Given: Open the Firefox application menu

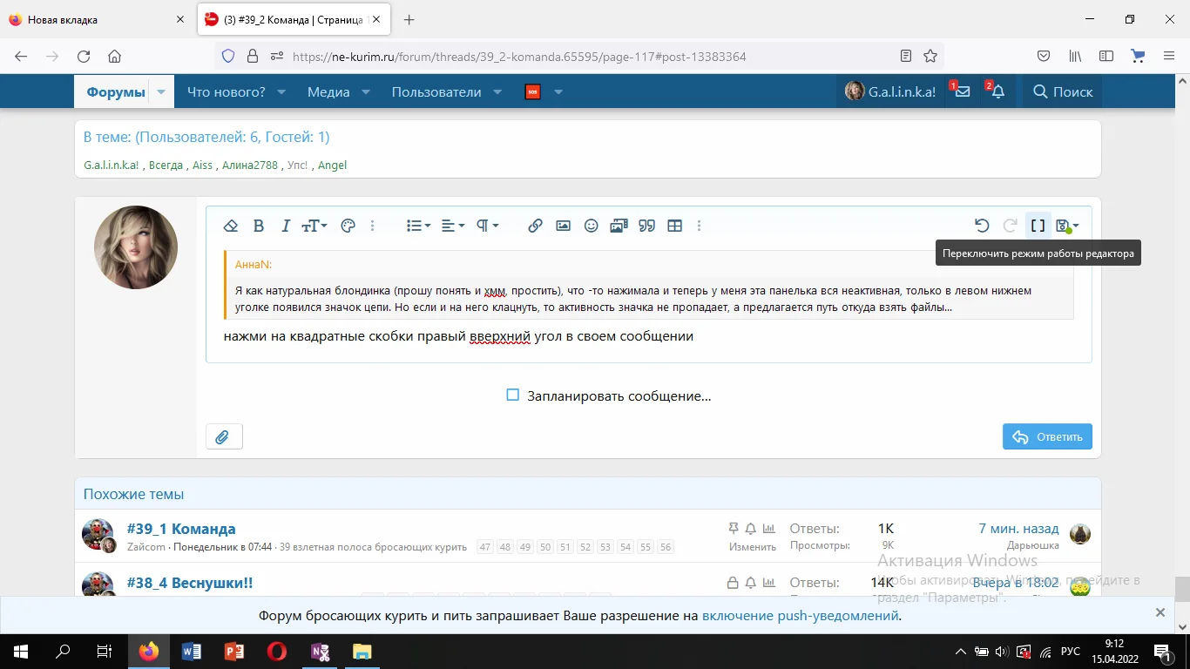Looking at the screenshot, I should point(1169,57).
